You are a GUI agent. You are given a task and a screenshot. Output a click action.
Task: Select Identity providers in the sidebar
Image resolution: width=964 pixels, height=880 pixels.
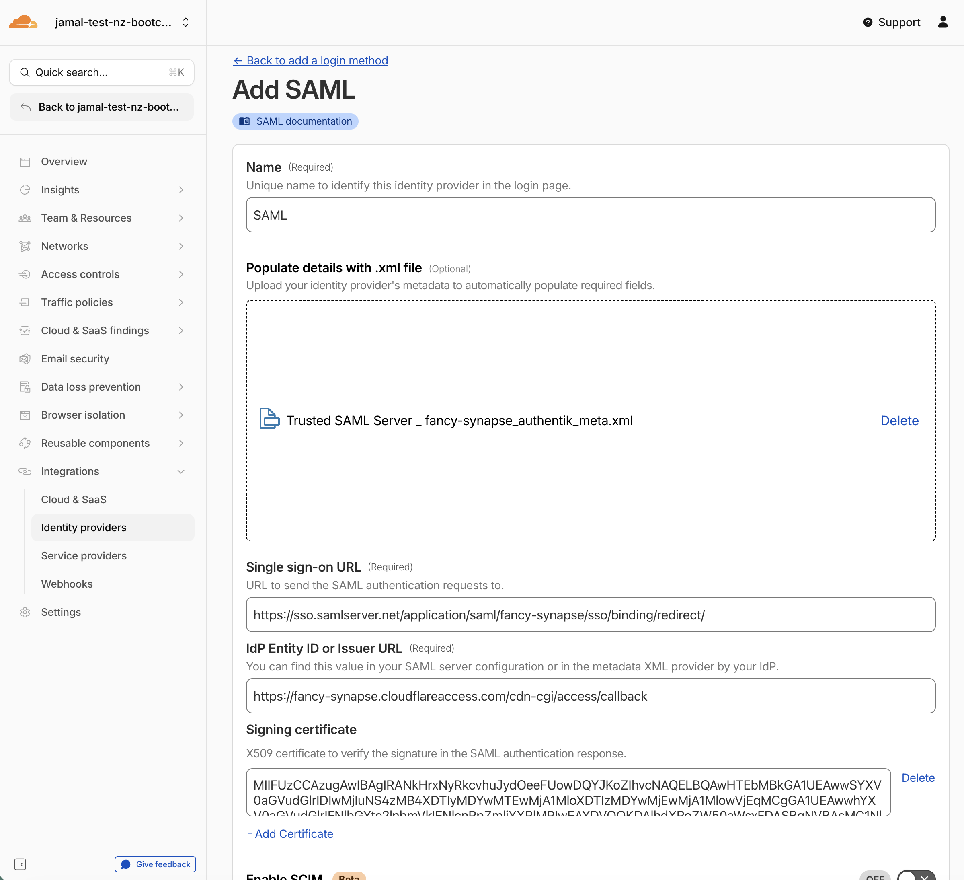point(113,528)
